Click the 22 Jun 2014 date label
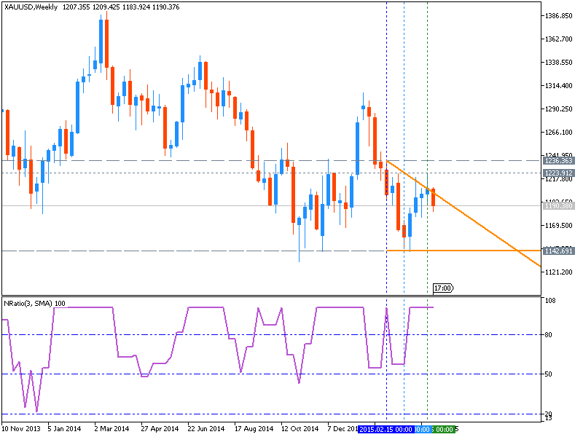Screen dimensions: 583x437 click(x=206, y=428)
